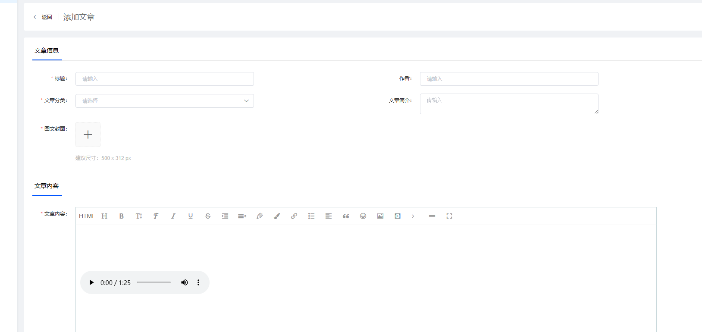The height and width of the screenshot is (332, 702).
Task: Pick background color with brush icon
Action: point(277,216)
